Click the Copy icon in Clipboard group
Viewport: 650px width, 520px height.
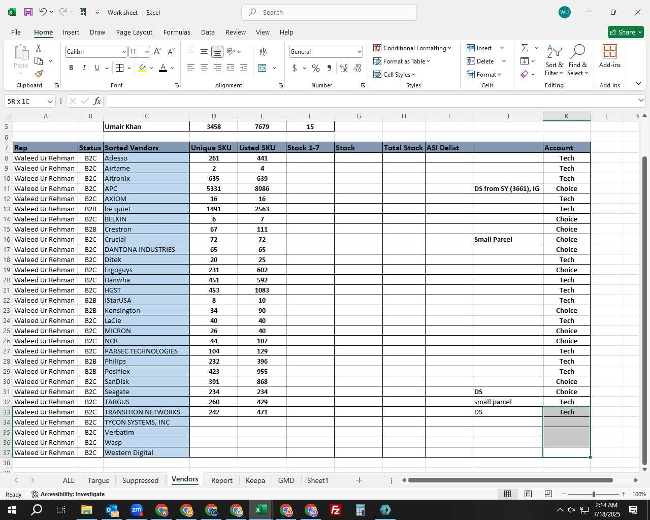39,61
